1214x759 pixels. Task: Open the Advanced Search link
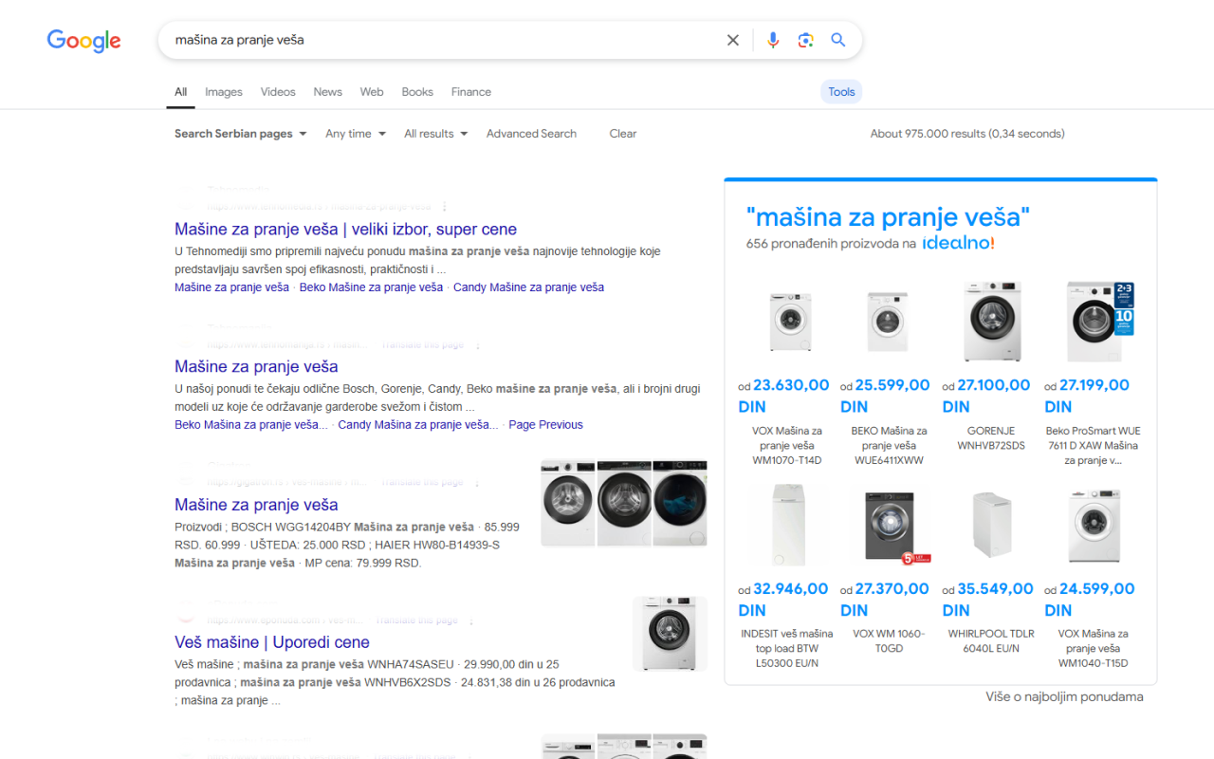point(531,134)
